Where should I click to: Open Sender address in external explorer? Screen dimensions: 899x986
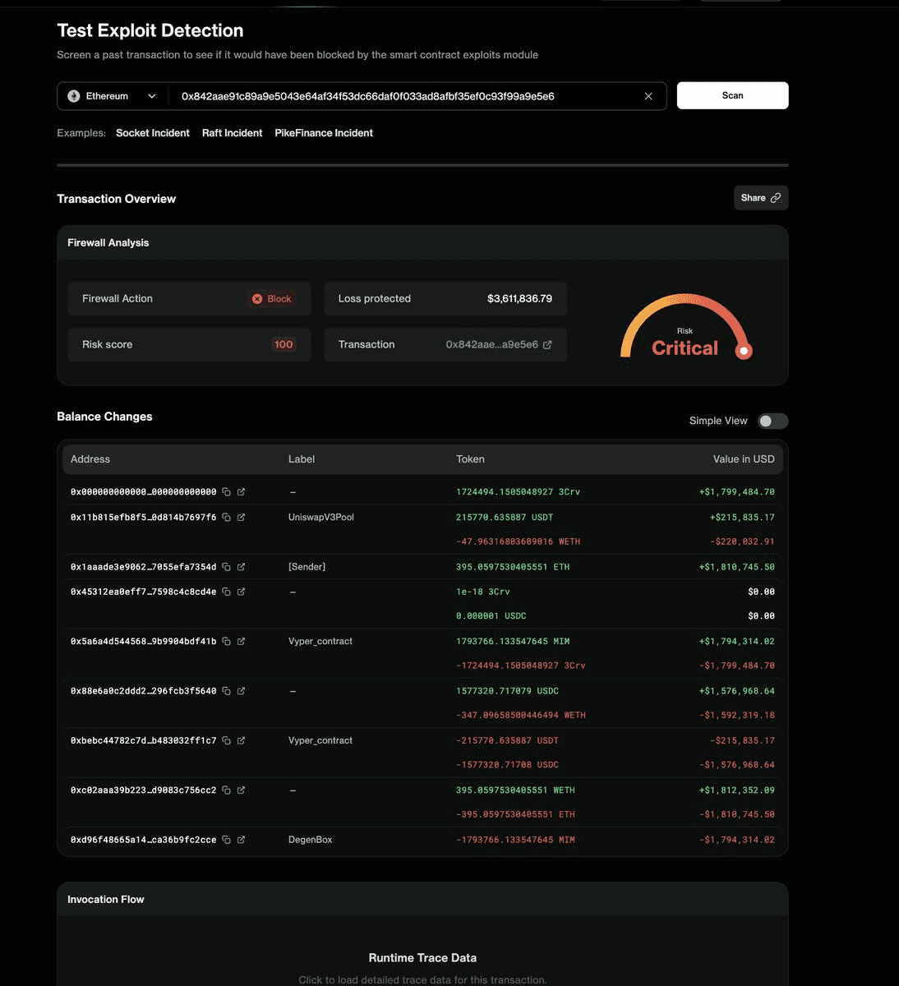point(241,567)
